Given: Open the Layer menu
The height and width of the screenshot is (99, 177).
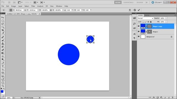Looking at the screenshot, I should tap(20, 6).
